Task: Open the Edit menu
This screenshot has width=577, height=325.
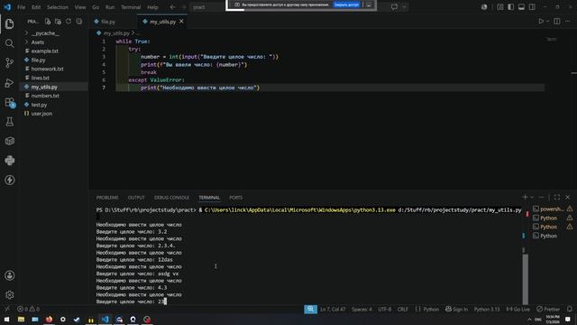Action: pyautogui.click(x=36, y=7)
